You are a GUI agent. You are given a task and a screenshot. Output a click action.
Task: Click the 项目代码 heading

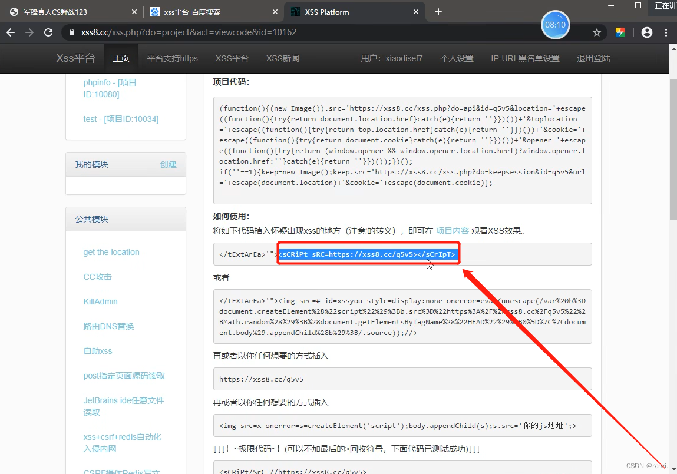point(232,82)
